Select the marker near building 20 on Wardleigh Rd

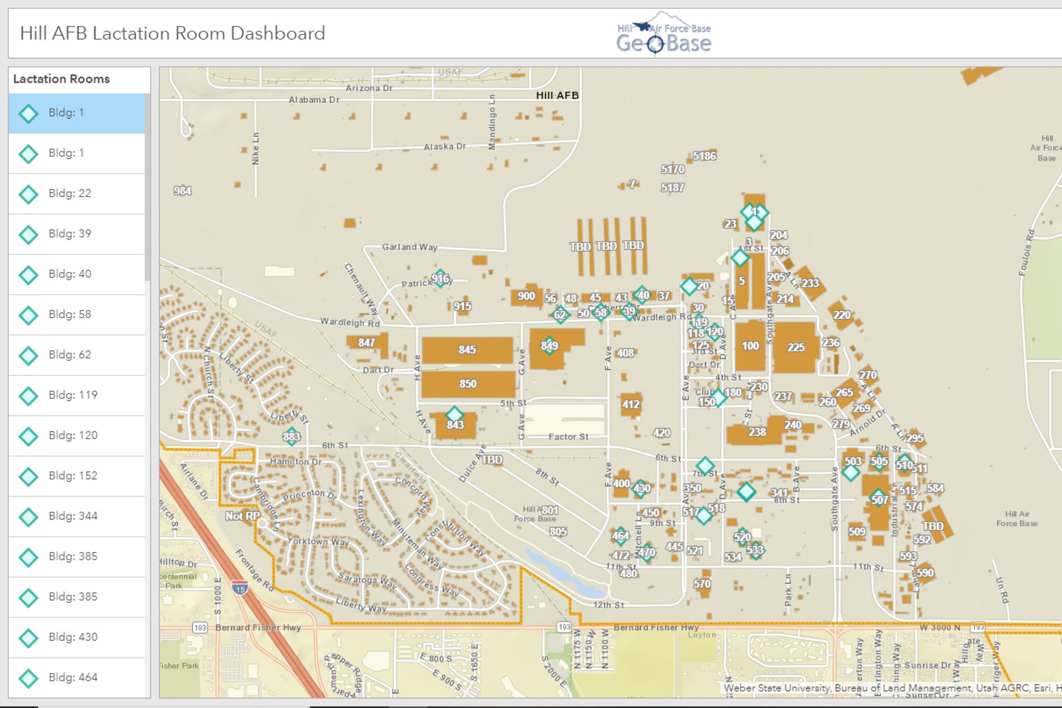(x=690, y=286)
